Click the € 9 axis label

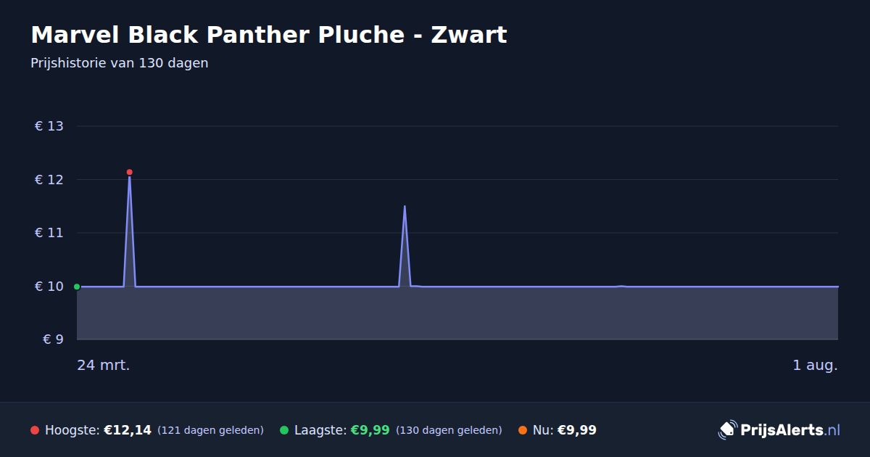coord(54,339)
